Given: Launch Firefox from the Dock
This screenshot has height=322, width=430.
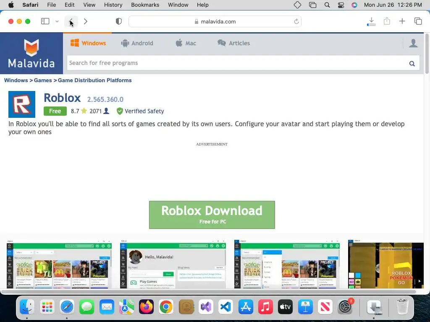Looking at the screenshot, I should (x=146, y=306).
